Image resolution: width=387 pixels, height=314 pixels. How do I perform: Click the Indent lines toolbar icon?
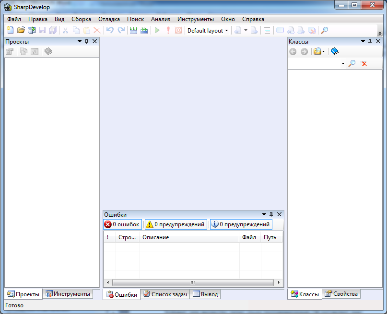point(267,30)
